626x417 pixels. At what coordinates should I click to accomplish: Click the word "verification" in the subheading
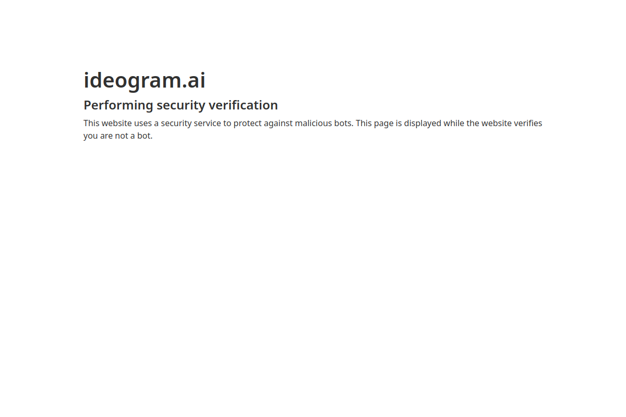pyautogui.click(x=243, y=105)
